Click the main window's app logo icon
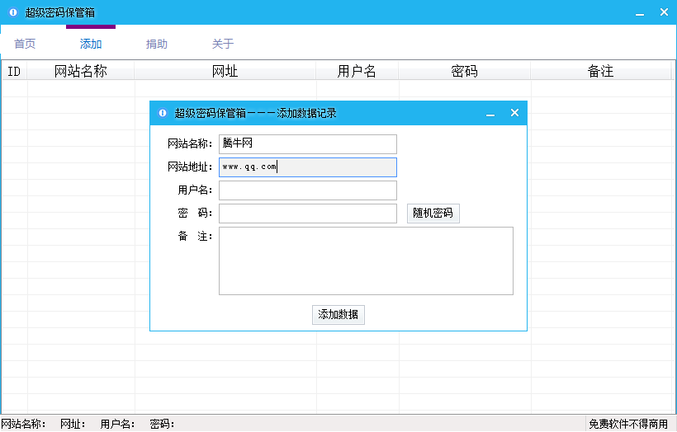Screen dimensions: 677x432 click(13, 12)
